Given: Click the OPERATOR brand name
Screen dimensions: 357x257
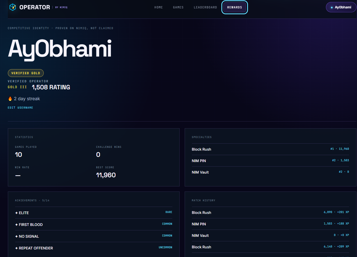Looking at the screenshot, I should click(x=35, y=7).
